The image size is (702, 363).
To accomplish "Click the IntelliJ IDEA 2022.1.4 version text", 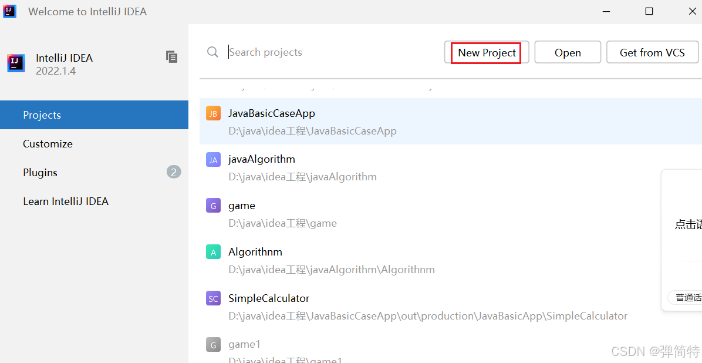I will click(x=56, y=71).
